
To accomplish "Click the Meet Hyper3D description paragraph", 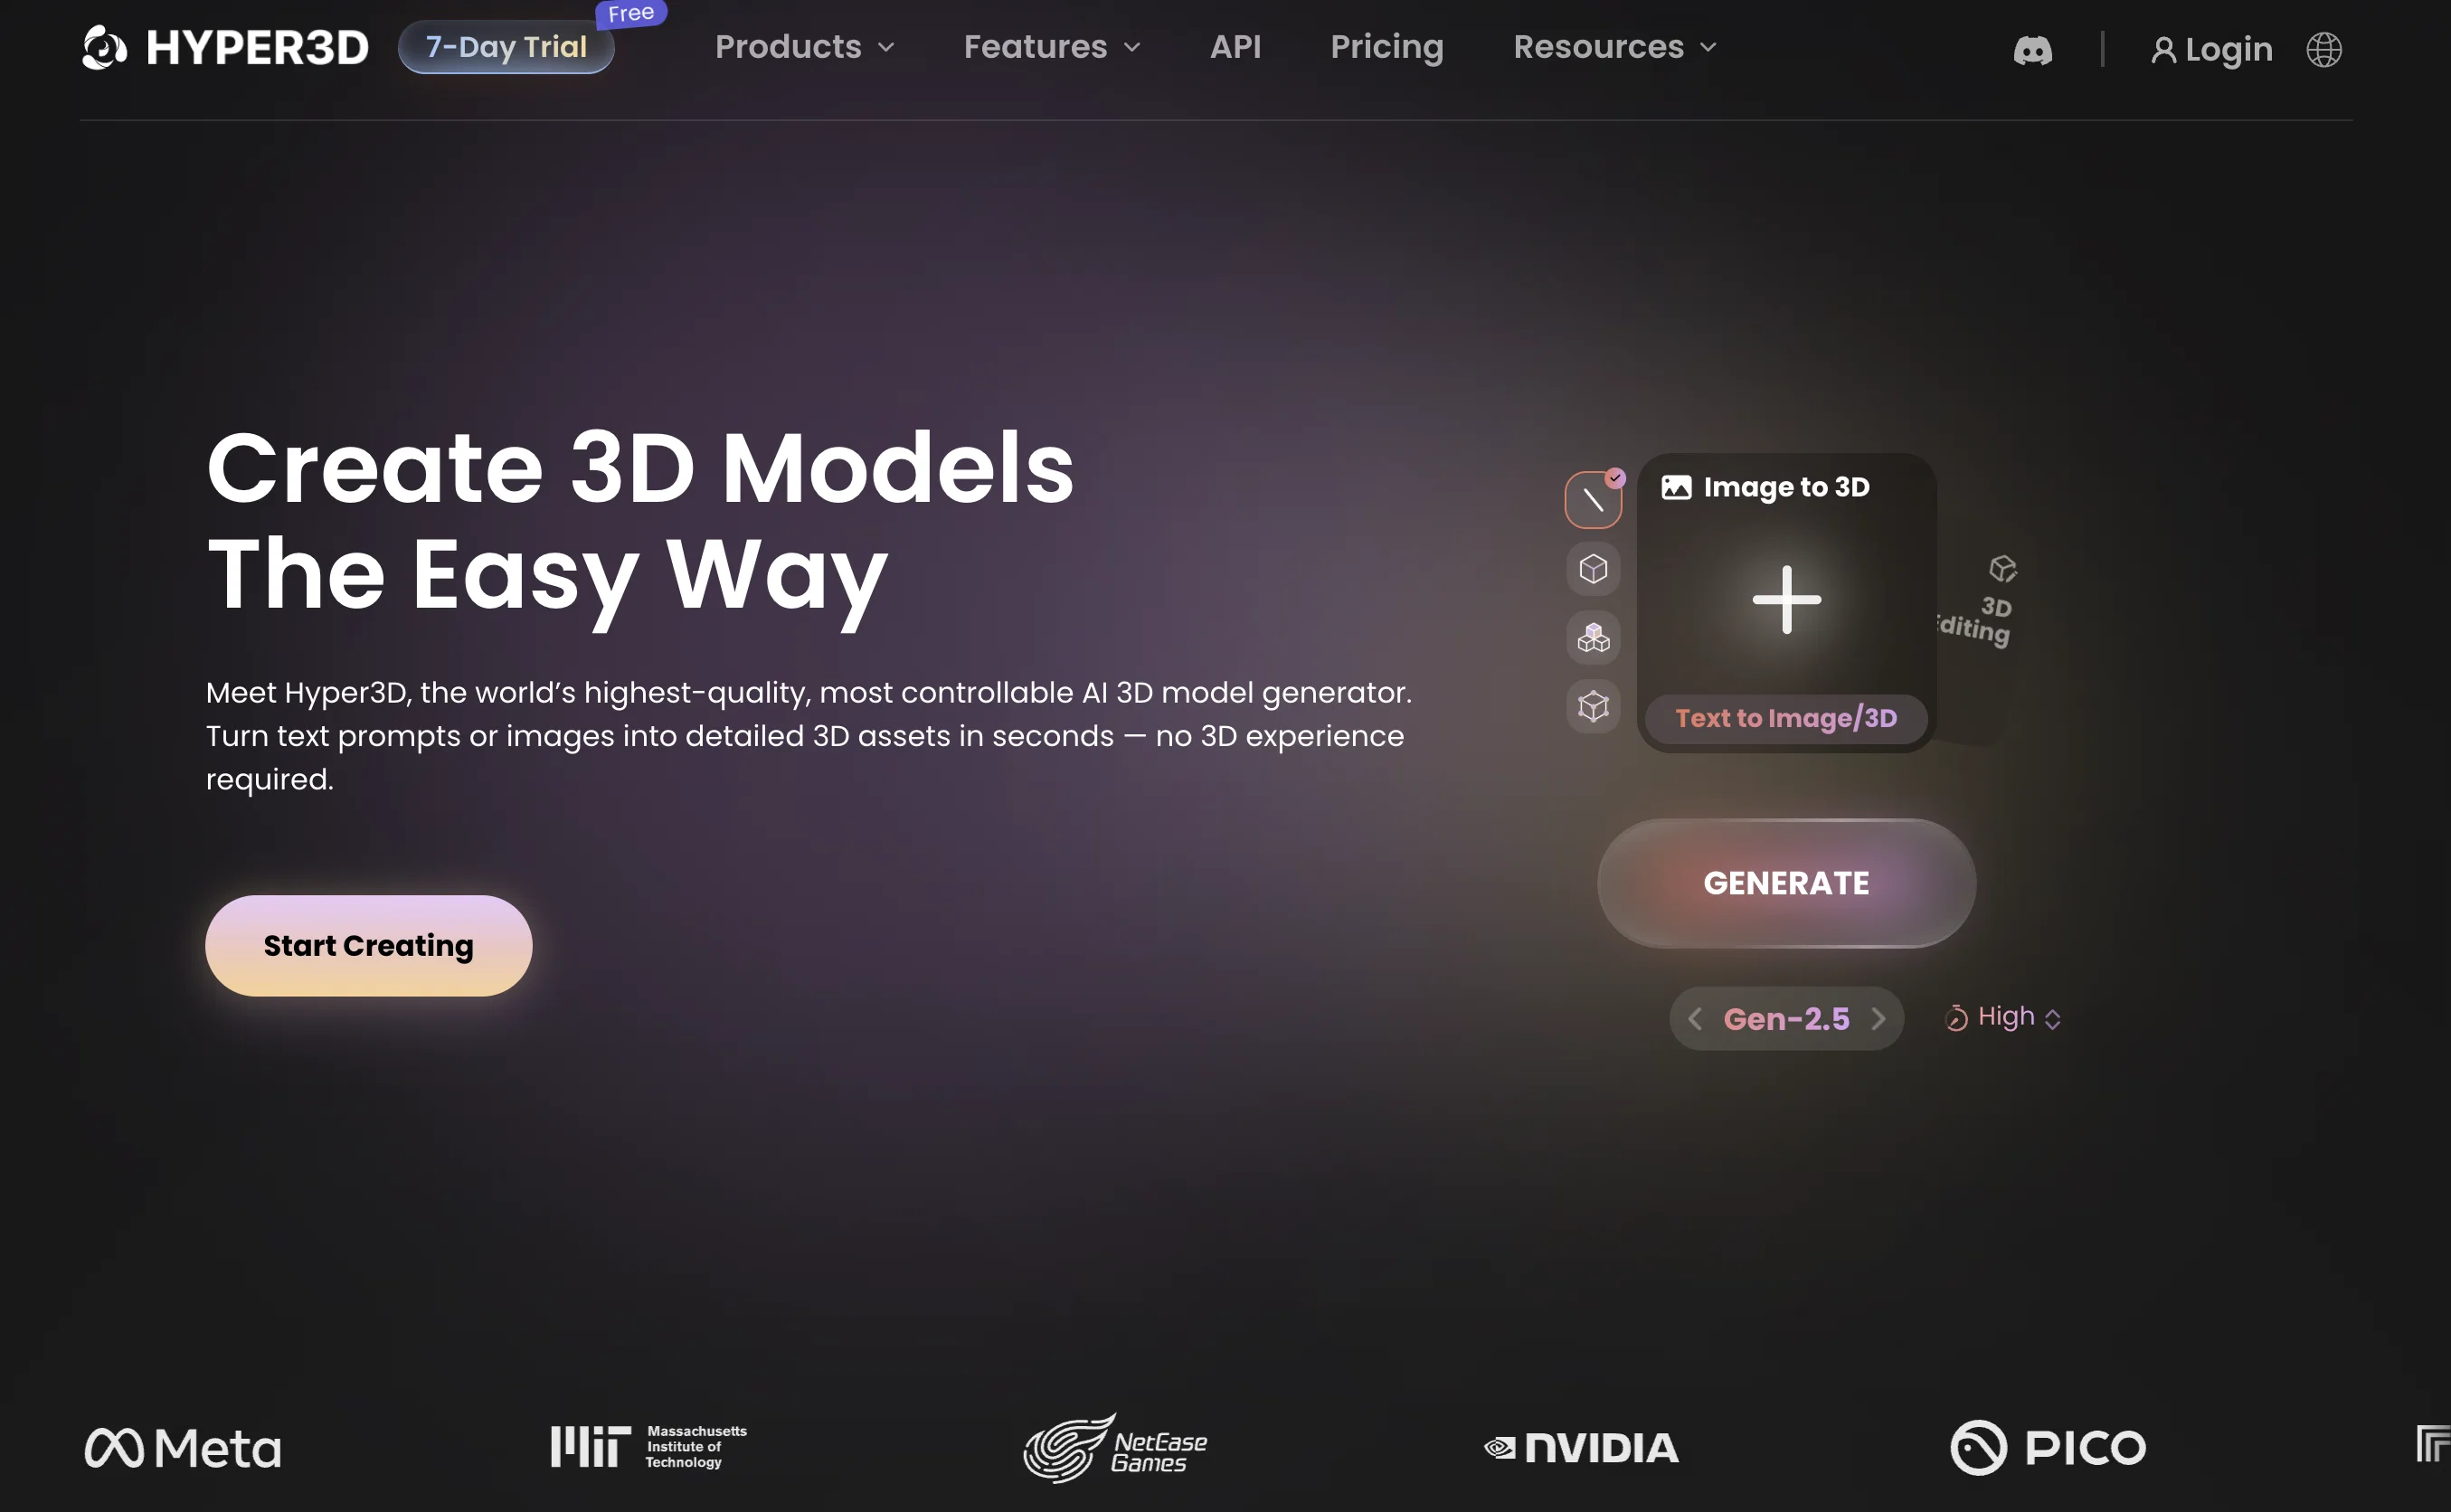I will (x=809, y=735).
